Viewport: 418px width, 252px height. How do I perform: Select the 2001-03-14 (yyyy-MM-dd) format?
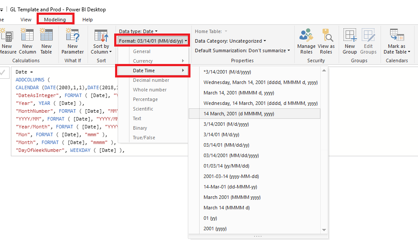(231, 176)
